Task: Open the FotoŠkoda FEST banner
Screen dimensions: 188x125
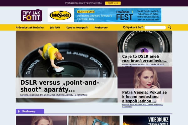Action: click(x=118, y=15)
